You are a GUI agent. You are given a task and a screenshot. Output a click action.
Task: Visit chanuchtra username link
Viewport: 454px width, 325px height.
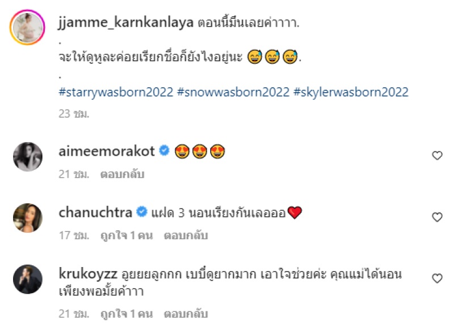point(95,213)
